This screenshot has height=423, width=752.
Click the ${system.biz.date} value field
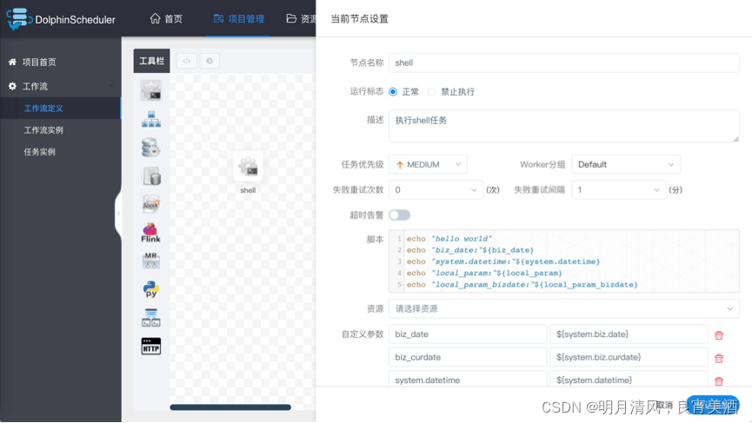point(629,334)
